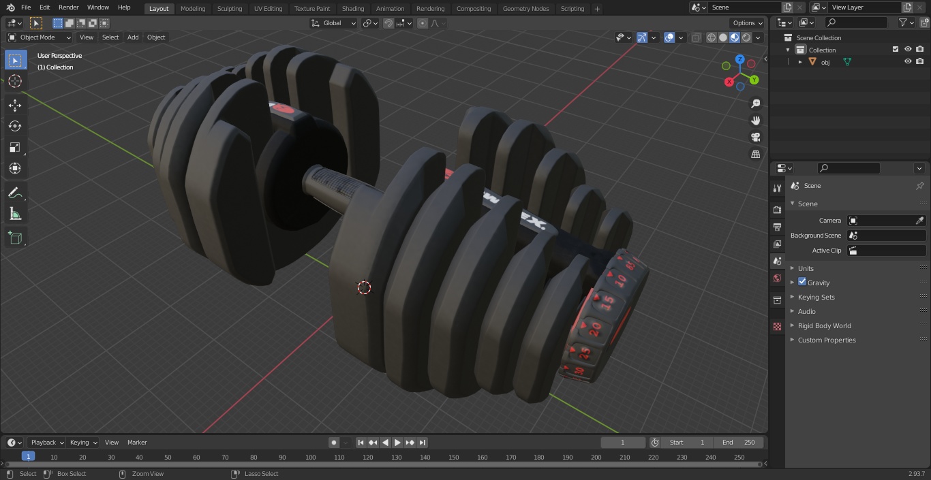
Task: Open the View Layer properties tab
Action: 777,244
